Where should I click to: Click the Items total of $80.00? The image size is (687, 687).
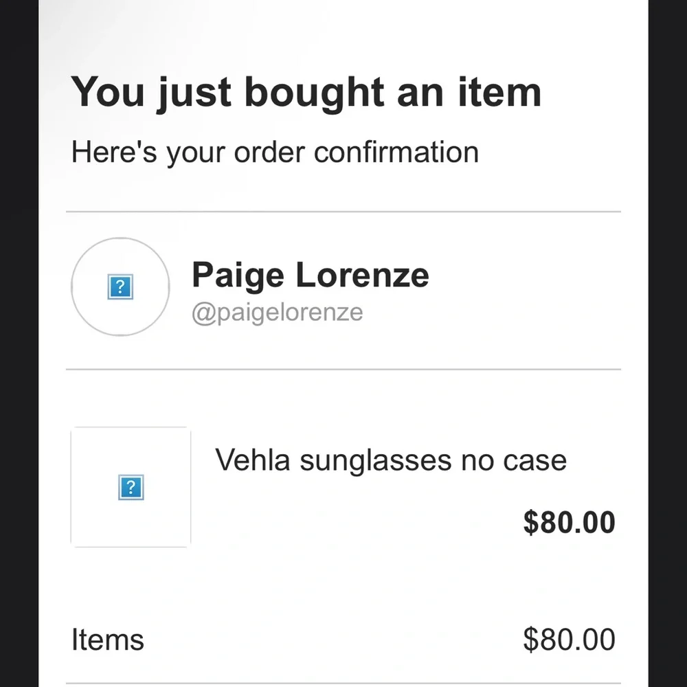[x=569, y=640]
